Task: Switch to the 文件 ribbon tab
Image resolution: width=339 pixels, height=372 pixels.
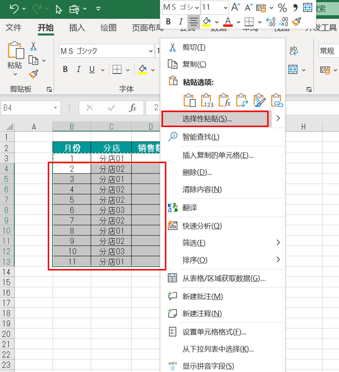Action: pyautogui.click(x=14, y=27)
